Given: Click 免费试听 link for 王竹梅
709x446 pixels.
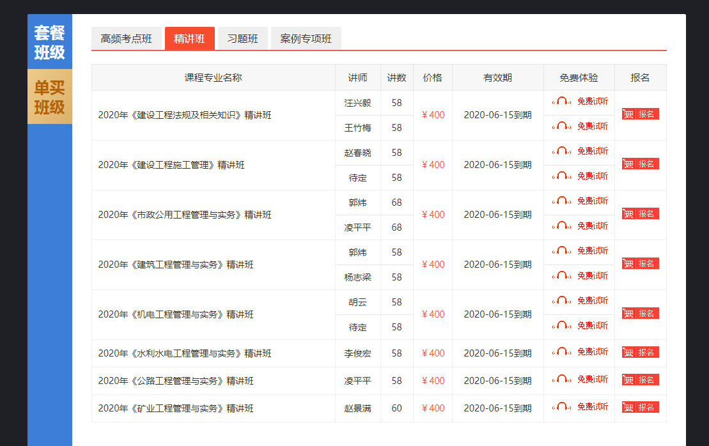Looking at the screenshot, I should 593,126.
